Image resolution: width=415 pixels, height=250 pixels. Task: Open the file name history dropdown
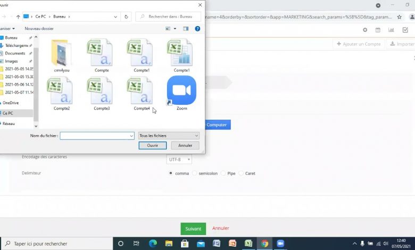pyautogui.click(x=131, y=136)
